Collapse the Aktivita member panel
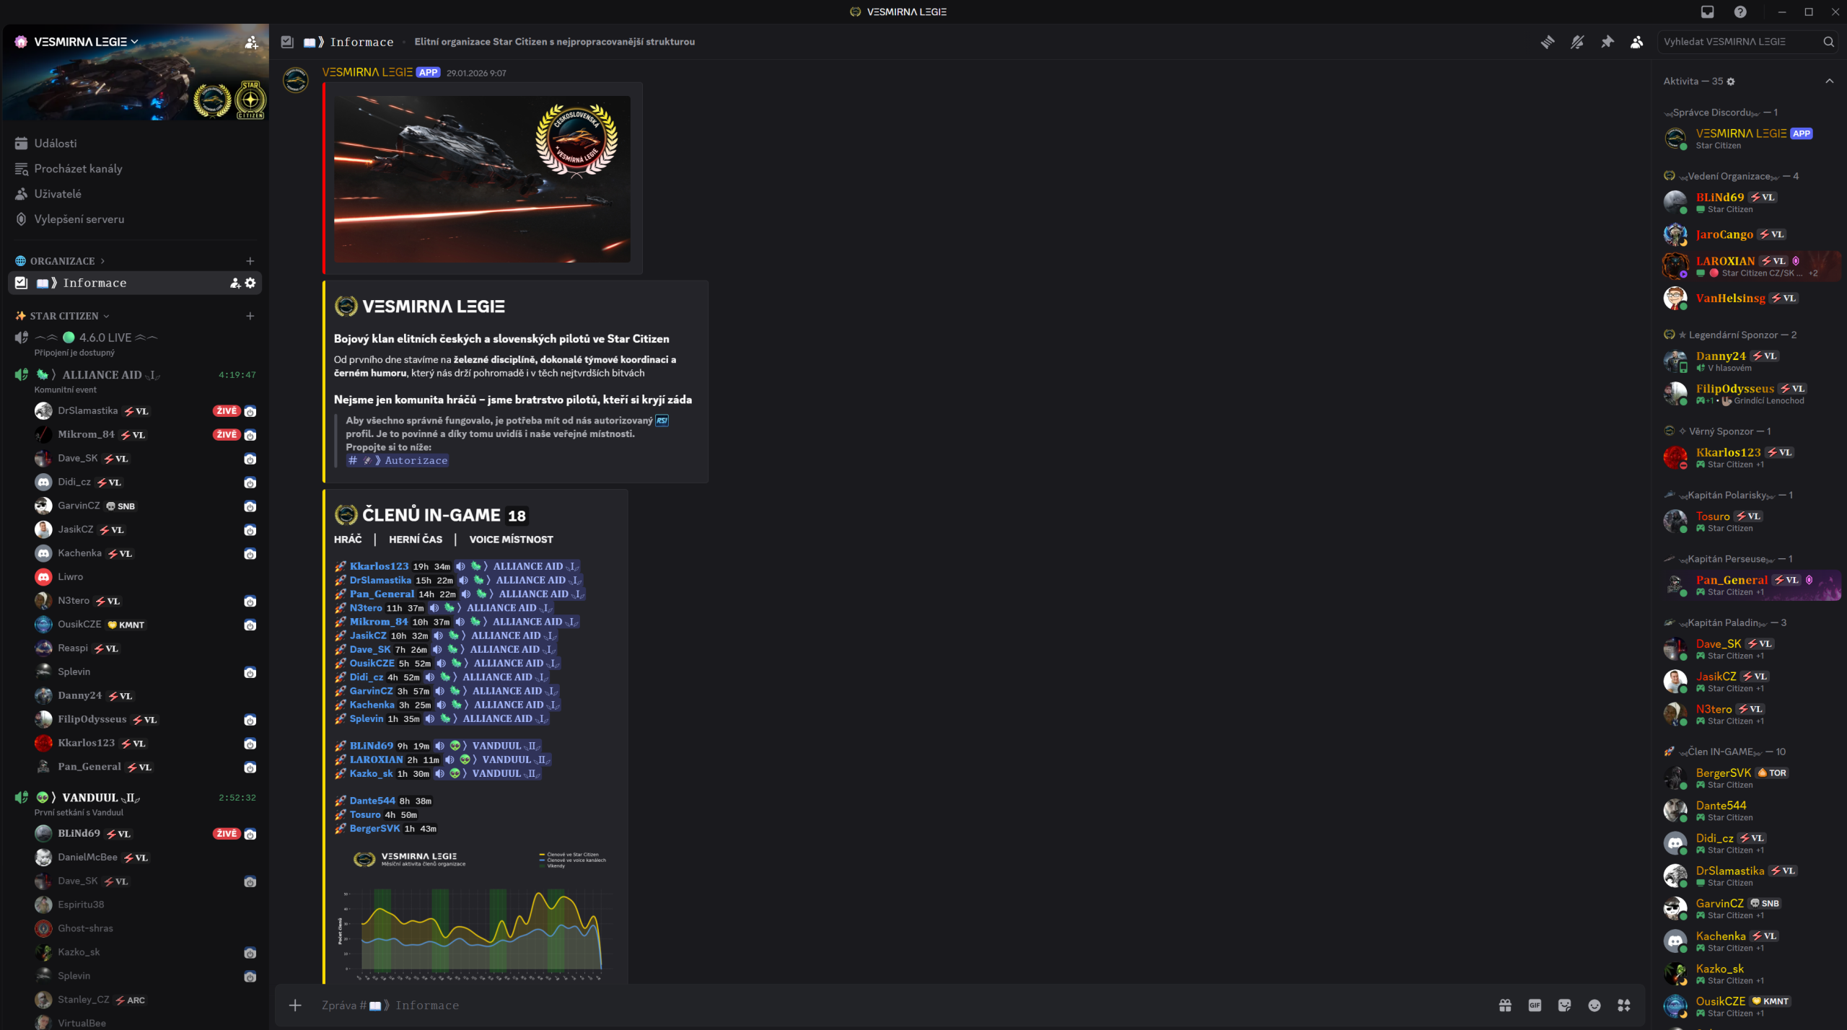Viewport: 1847px width, 1030px height. [x=1829, y=81]
